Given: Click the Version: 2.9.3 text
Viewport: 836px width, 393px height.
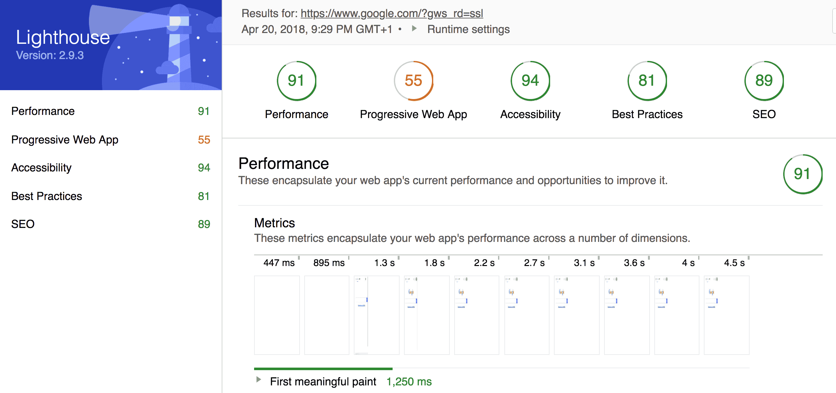Looking at the screenshot, I should click(x=50, y=55).
